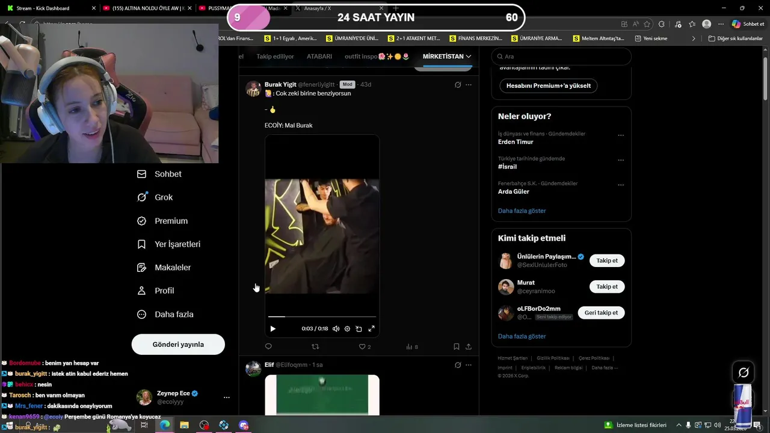Open Yer İşaretleri bookmarks
770x433 pixels.
click(168, 244)
